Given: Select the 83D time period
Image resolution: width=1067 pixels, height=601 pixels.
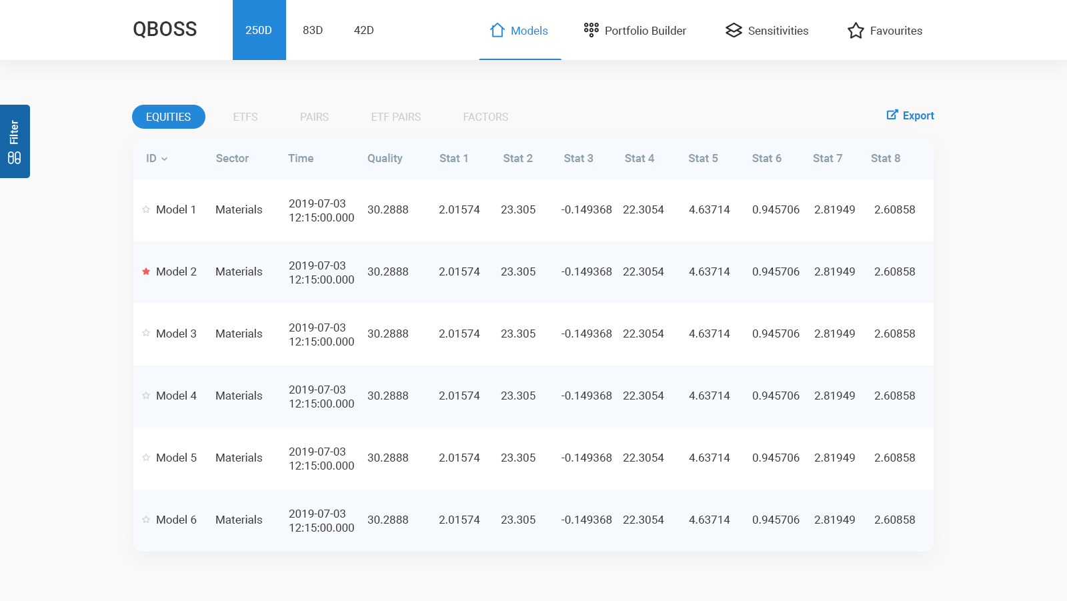Looking at the screenshot, I should click(313, 30).
